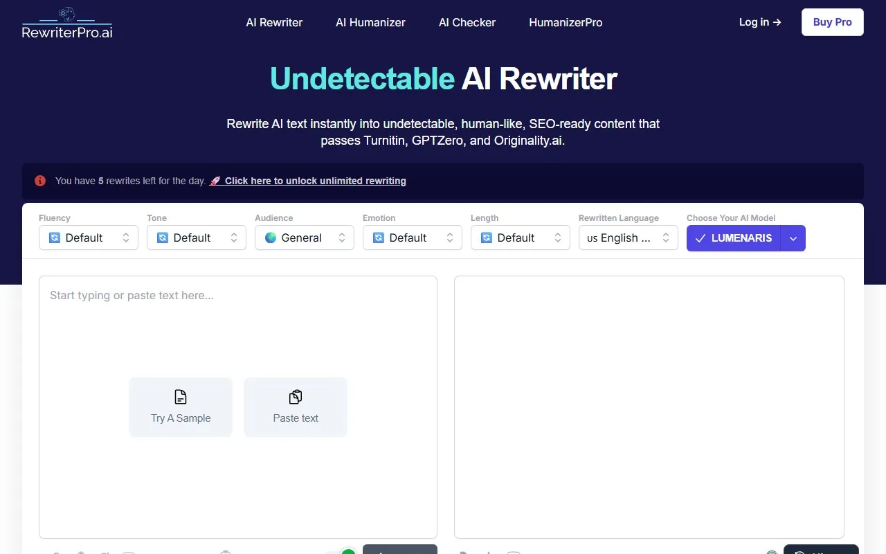Open the AI Humanizer page
Screen dimensions: 886x554
pos(370,22)
